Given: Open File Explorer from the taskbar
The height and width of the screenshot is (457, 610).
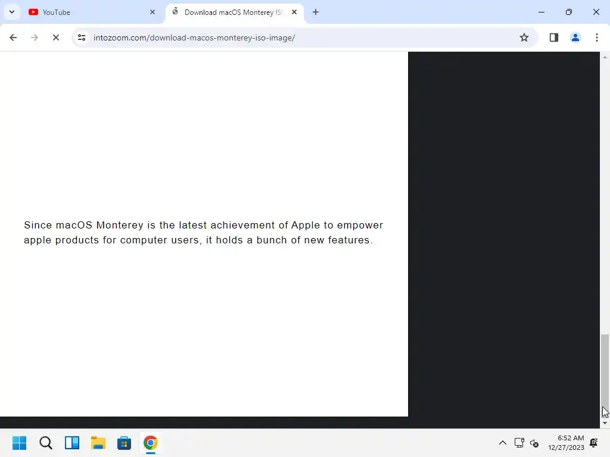Looking at the screenshot, I should [98, 443].
